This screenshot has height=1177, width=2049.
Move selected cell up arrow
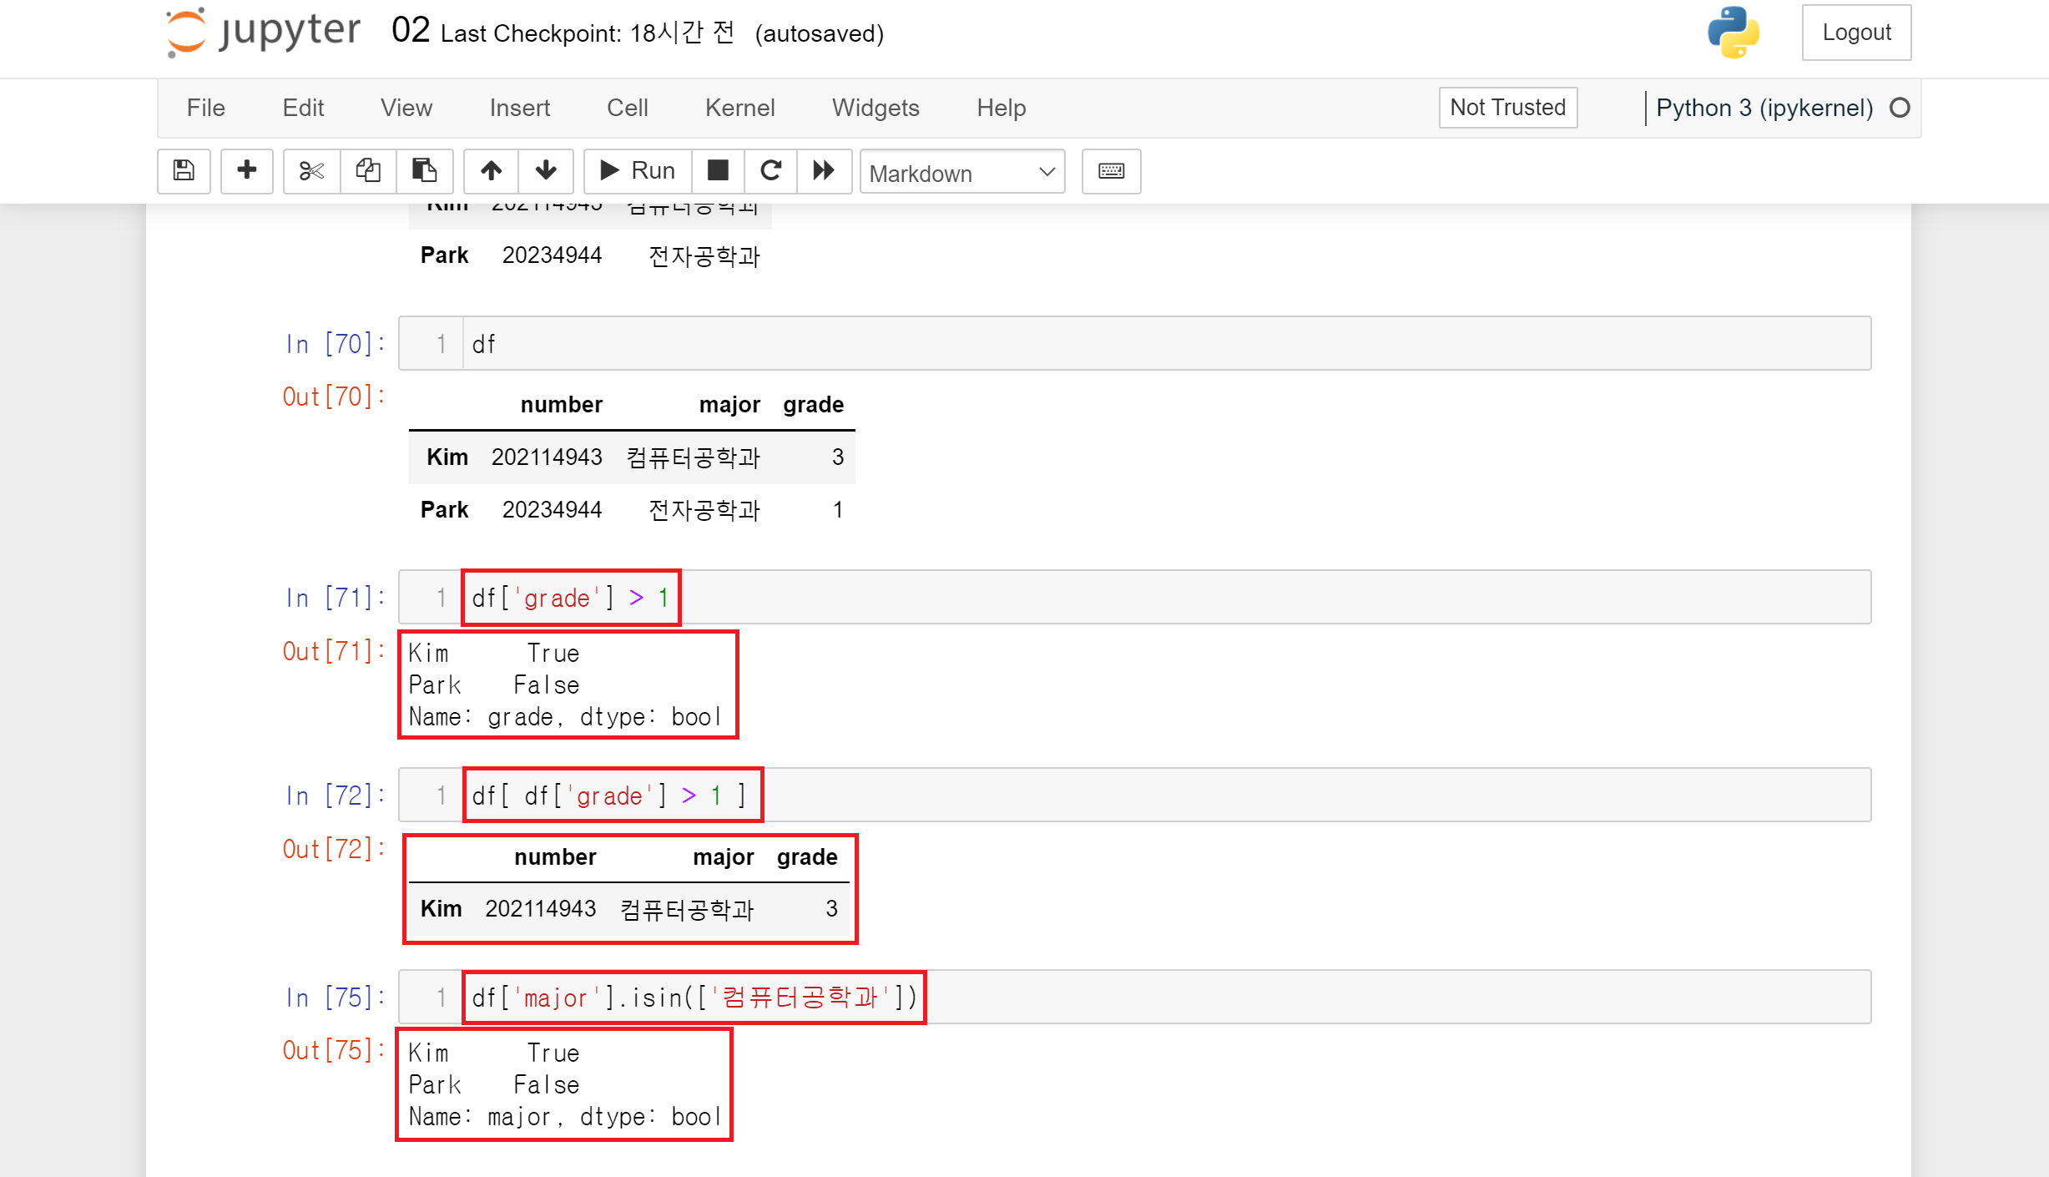(491, 171)
